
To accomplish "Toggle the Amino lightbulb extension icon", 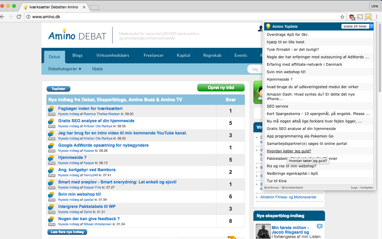I will [368, 17].
